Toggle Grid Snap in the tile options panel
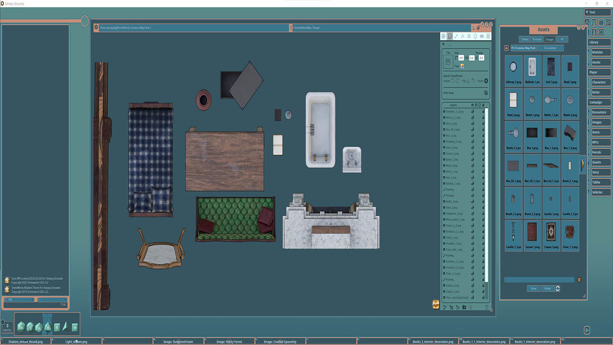This screenshot has height=345, width=613. [x=487, y=92]
